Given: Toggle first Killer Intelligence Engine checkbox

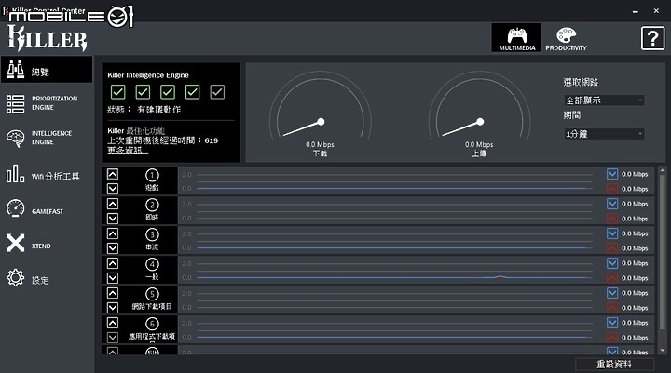Looking at the screenshot, I should [x=118, y=92].
